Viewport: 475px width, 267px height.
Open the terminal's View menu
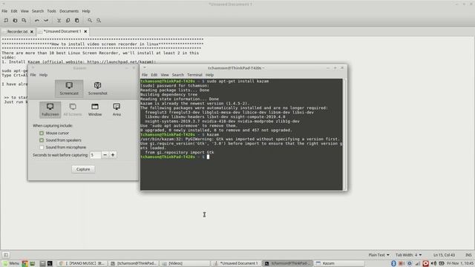pyautogui.click(x=165, y=75)
